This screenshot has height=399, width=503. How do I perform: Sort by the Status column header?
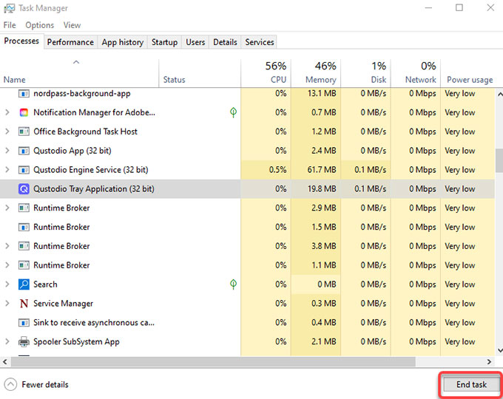(200, 73)
